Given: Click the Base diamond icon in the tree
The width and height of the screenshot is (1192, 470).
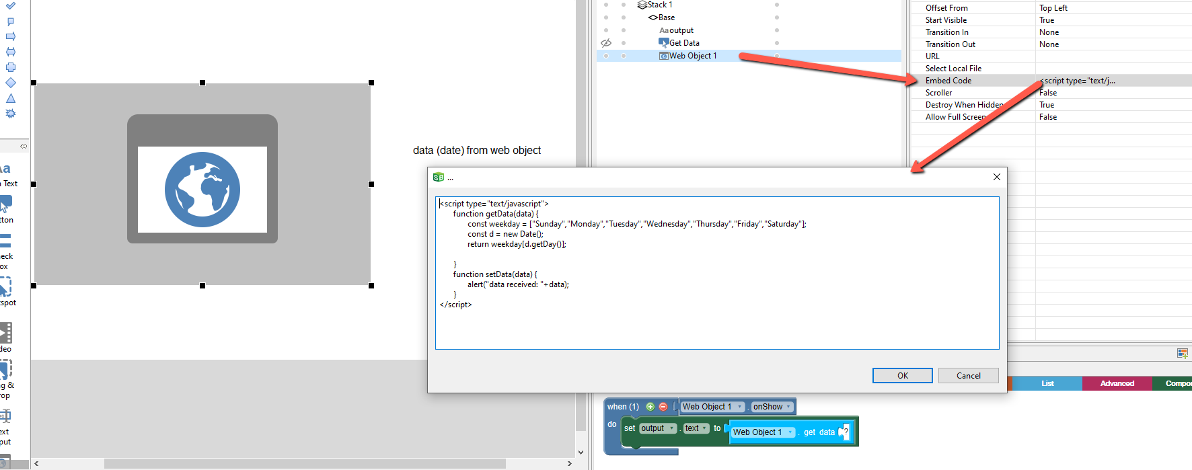Looking at the screenshot, I should [x=653, y=17].
